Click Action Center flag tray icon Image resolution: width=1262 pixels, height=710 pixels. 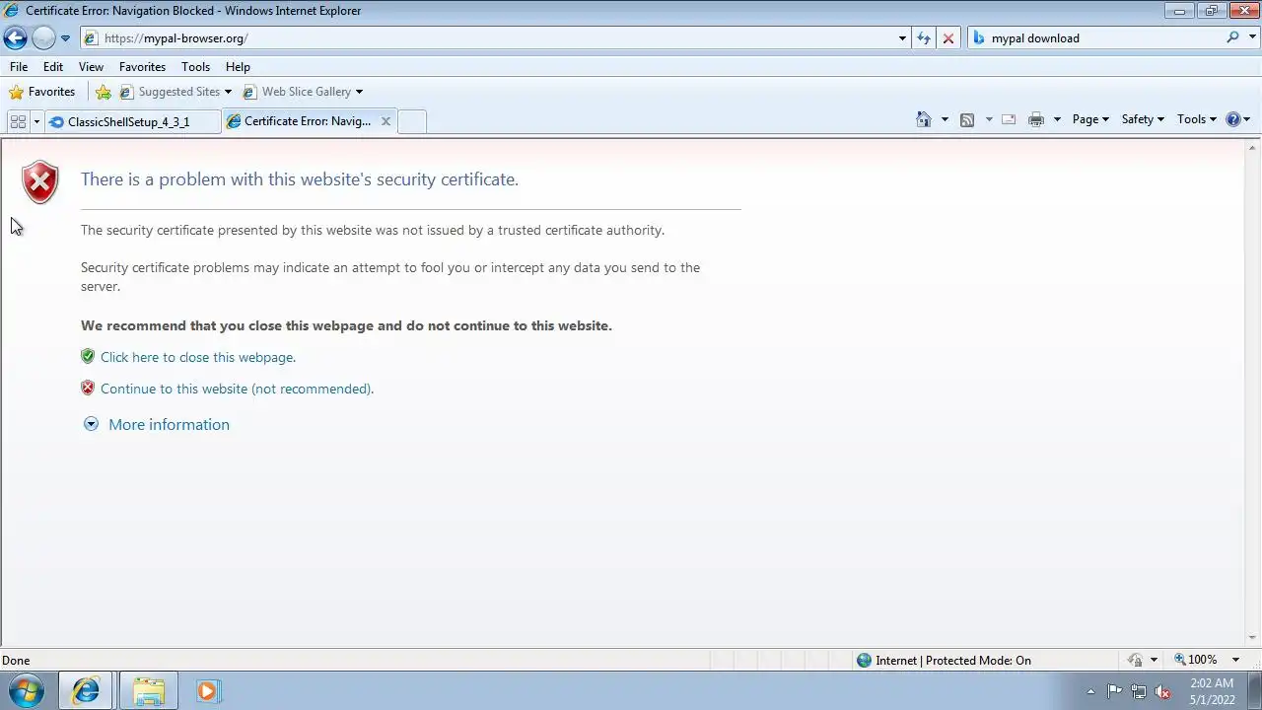[x=1115, y=691]
